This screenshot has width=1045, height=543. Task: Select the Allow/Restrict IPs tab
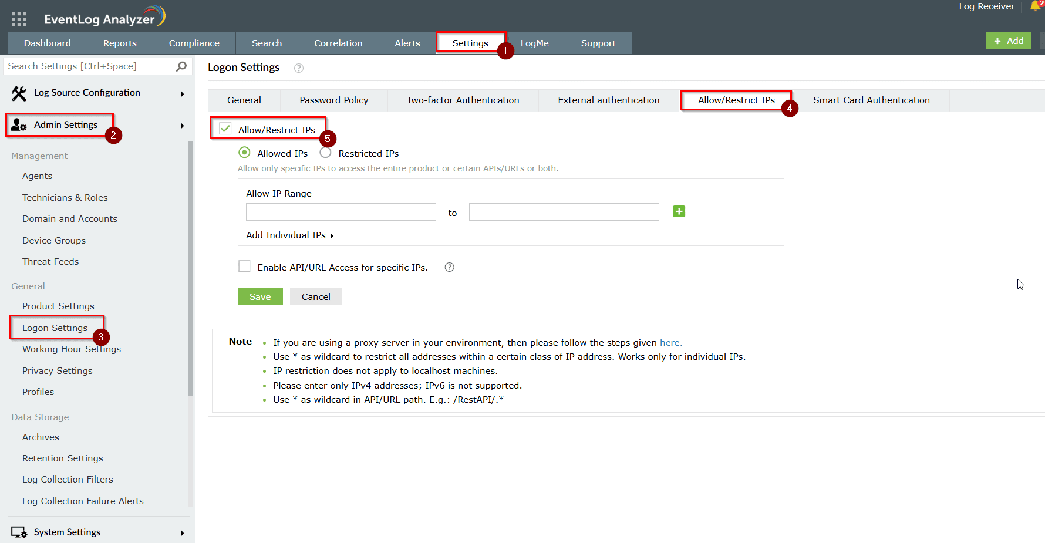click(736, 100)
